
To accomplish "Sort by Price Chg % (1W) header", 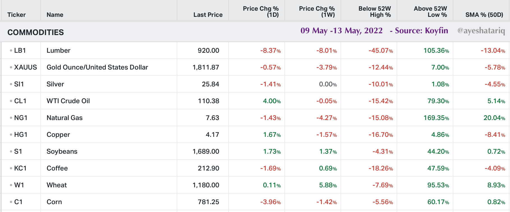I will click(x=317, y=11).
